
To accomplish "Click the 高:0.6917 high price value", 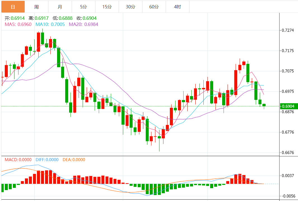I will (x=39, y=18).
